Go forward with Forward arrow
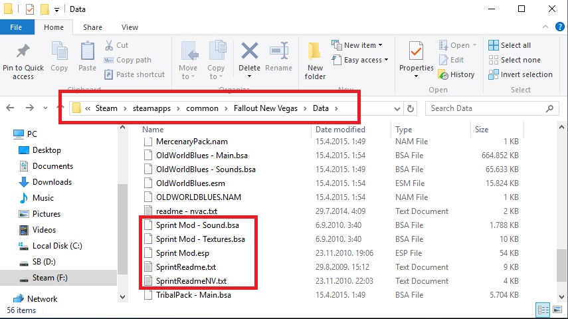 tap(30, 108)
